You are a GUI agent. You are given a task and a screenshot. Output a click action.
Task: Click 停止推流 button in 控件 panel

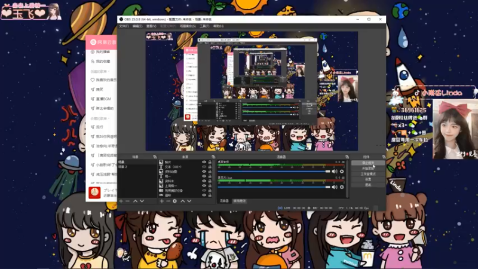[x=368, y=163]
